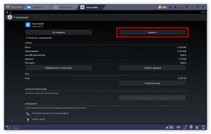Click Удалить настройки по умолчанию button
Image resolution: width=211 pixels, height=134 pixels.
(x=152, y=98)
